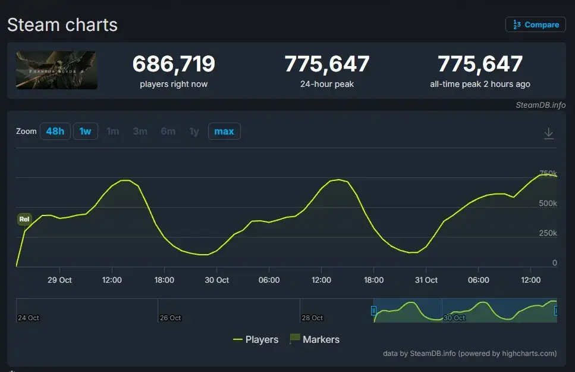The width and height of the screenshot is (575, 372).
Task: Download chart data via arrow icon
Action: click(x=549, y=133)
